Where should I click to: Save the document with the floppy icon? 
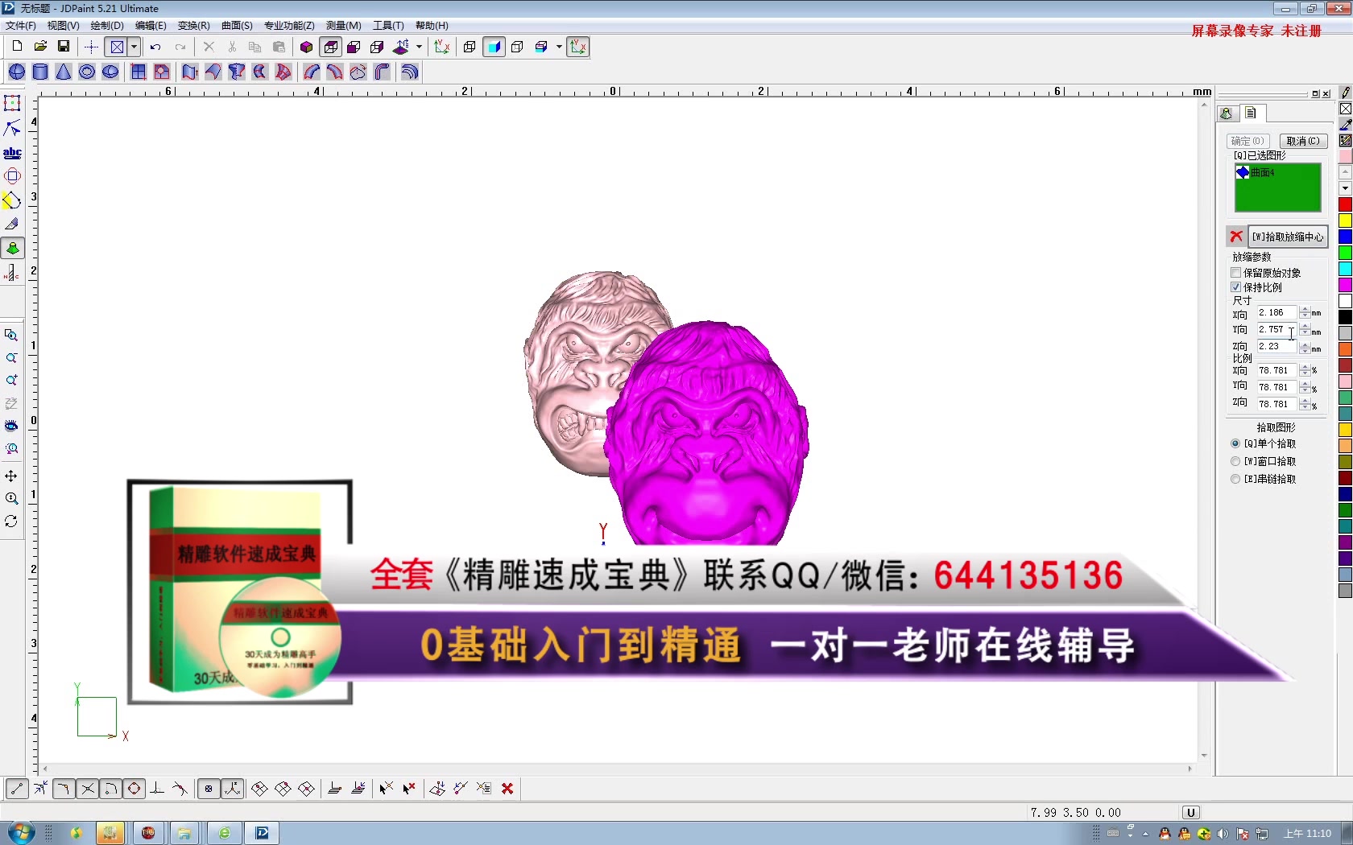(x=64, y=47)
